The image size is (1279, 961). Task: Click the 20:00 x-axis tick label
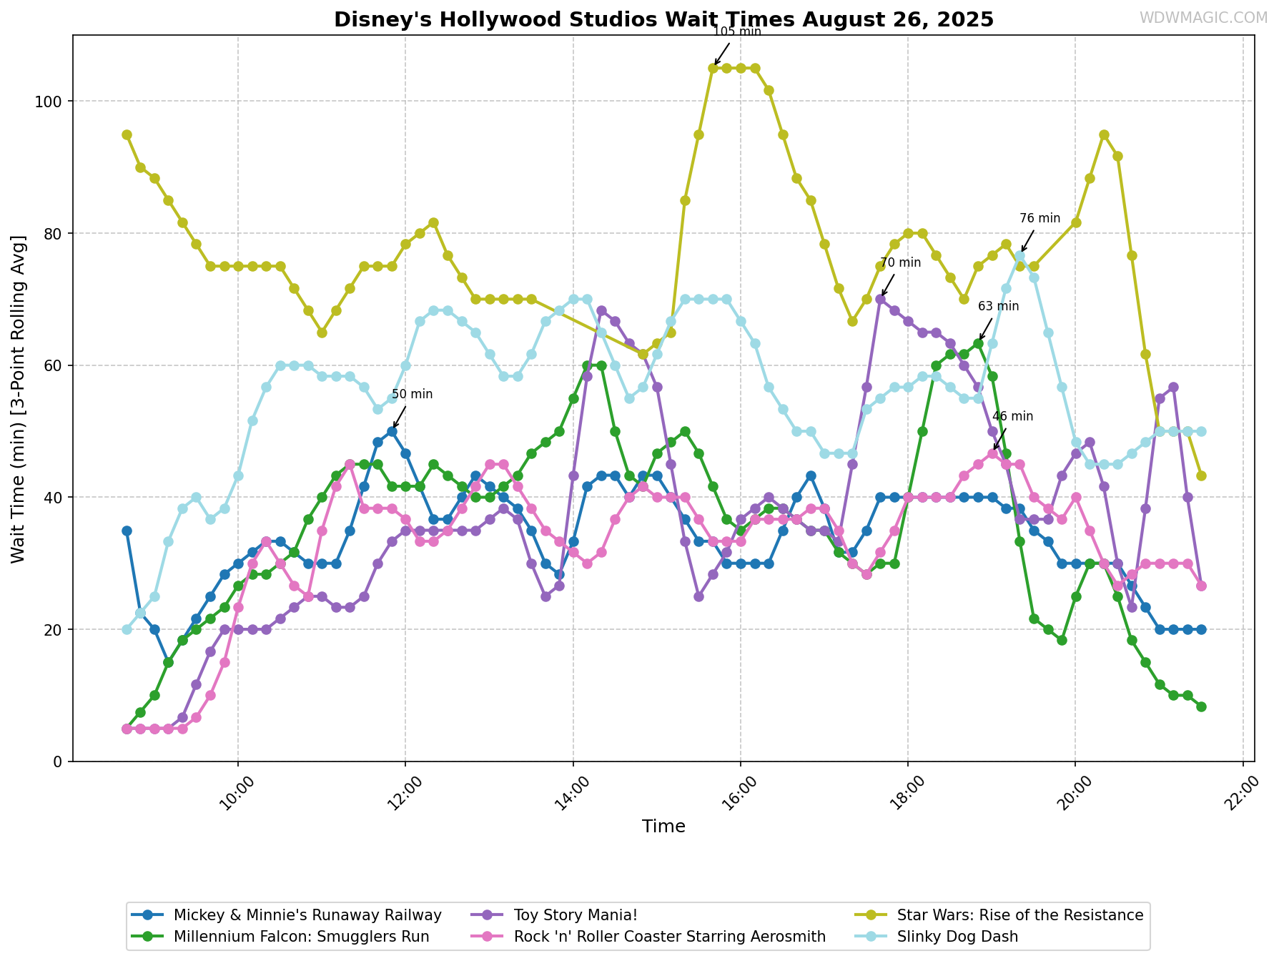[1075, 793]
